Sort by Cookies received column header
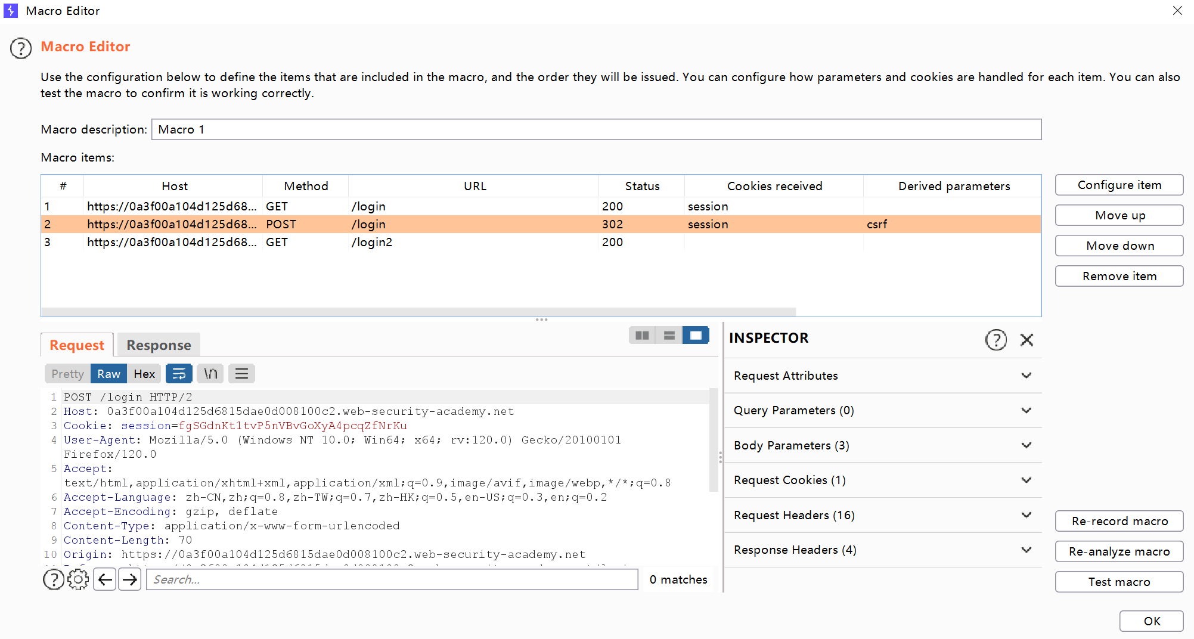 click(774, 186)
